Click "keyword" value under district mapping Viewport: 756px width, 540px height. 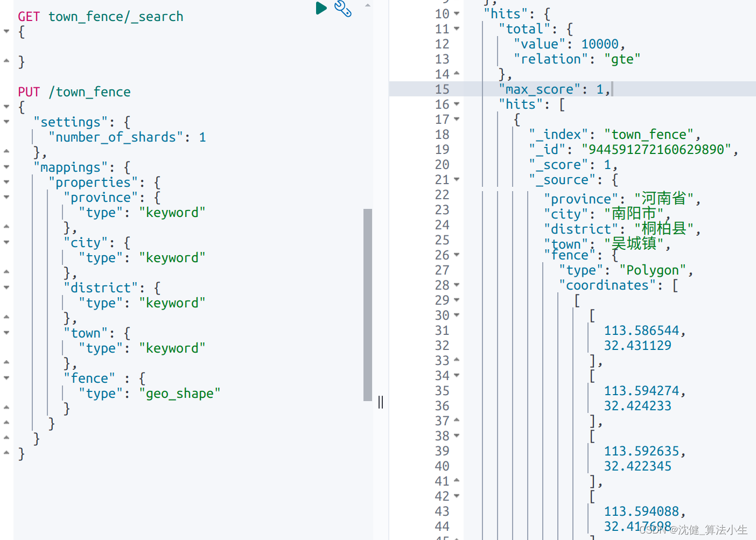tap(172, 303)
